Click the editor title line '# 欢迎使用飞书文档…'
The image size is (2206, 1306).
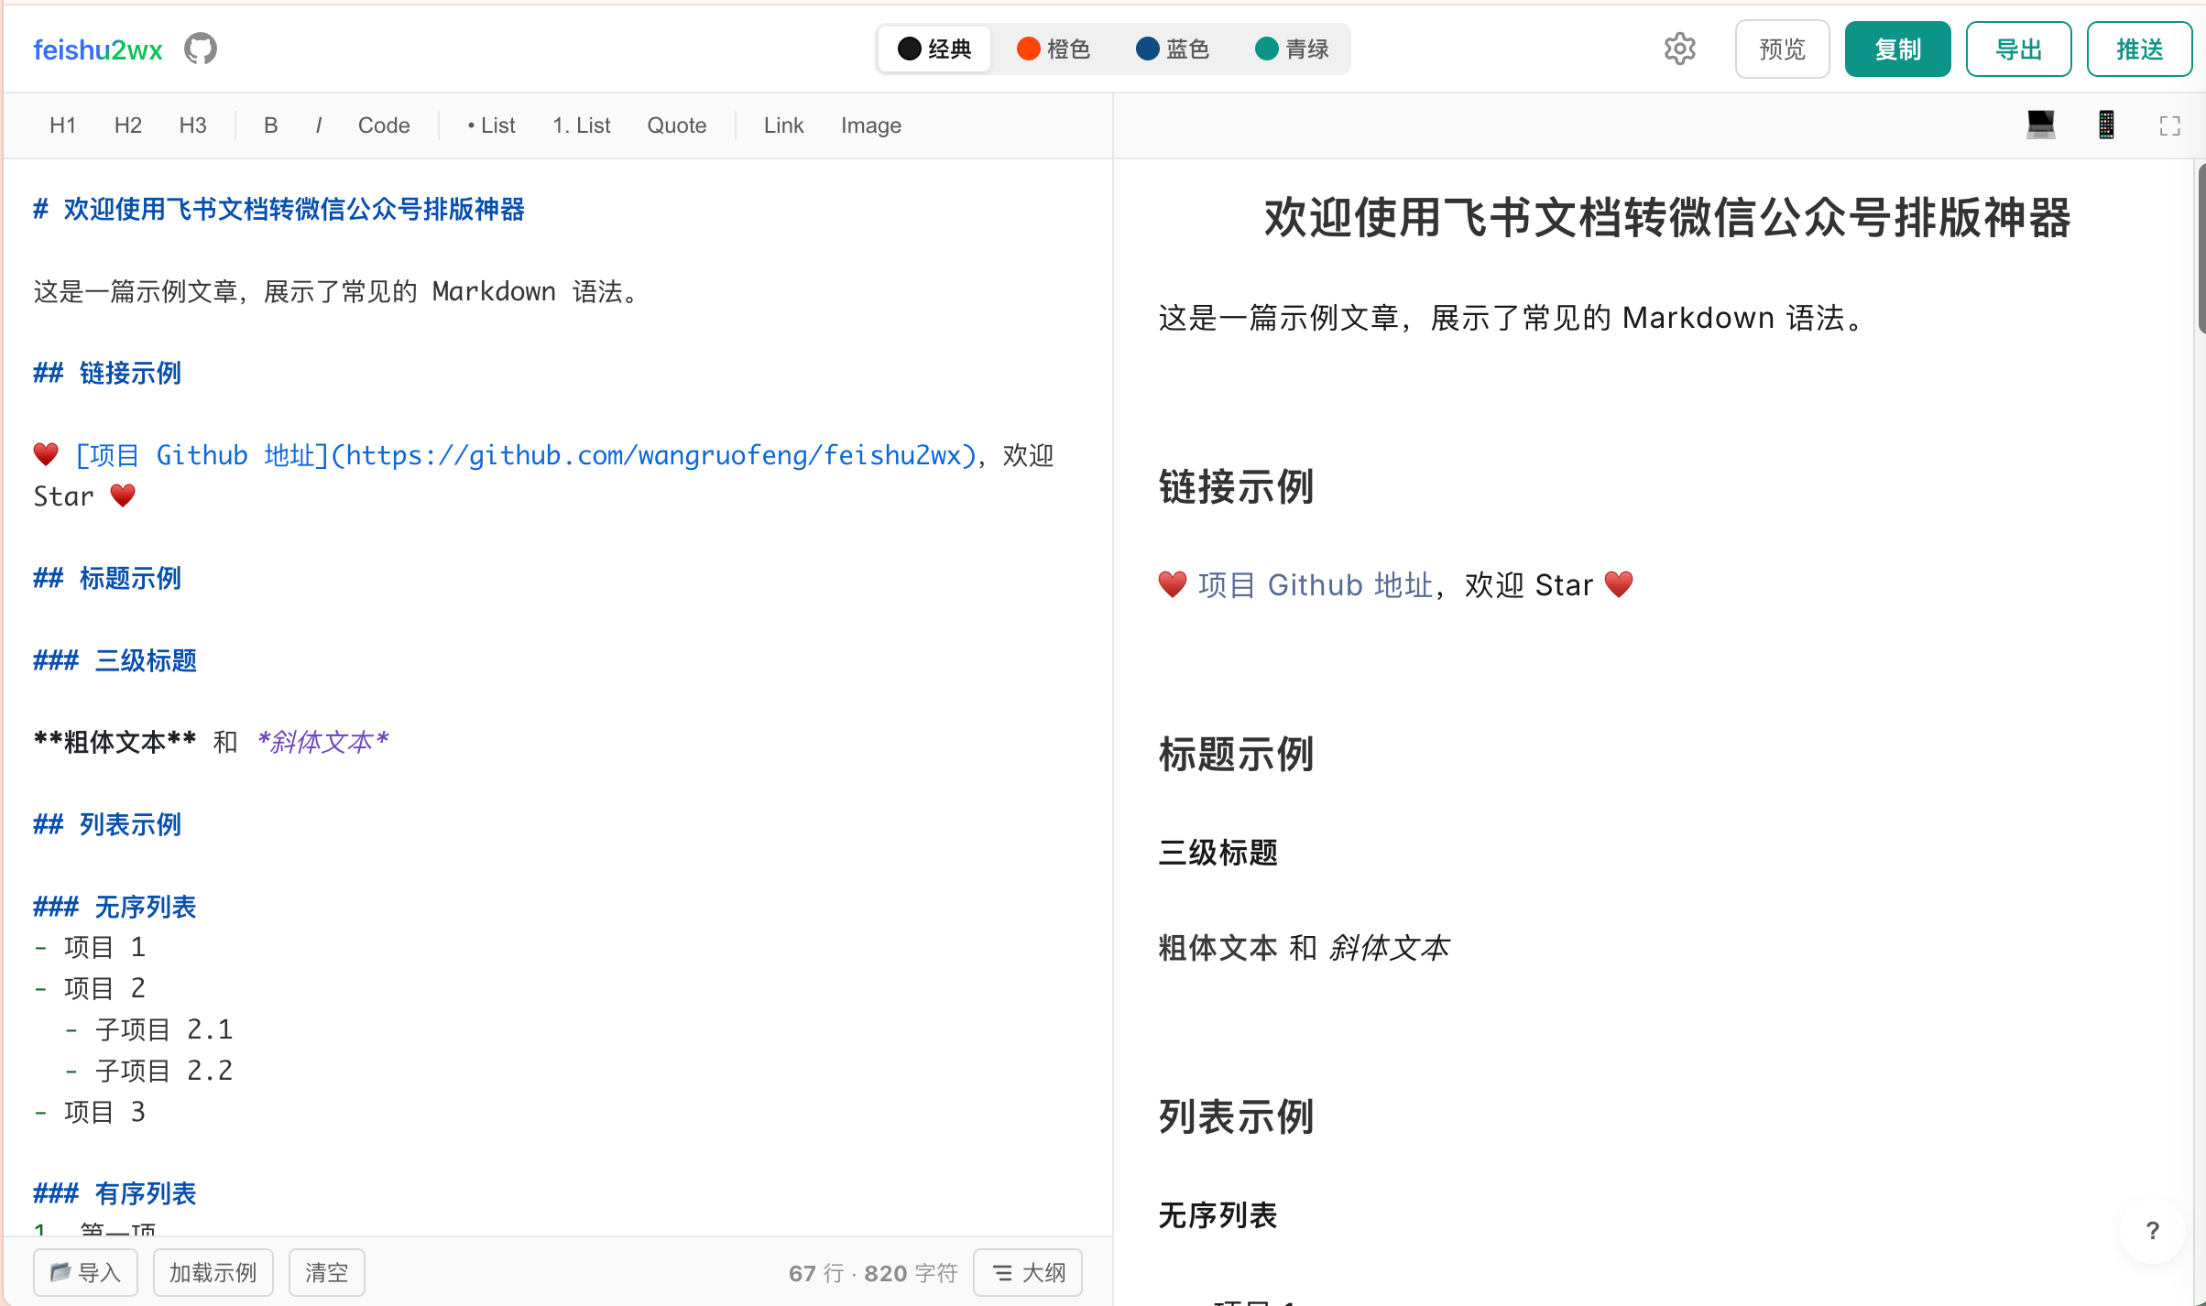coord(278,209)
